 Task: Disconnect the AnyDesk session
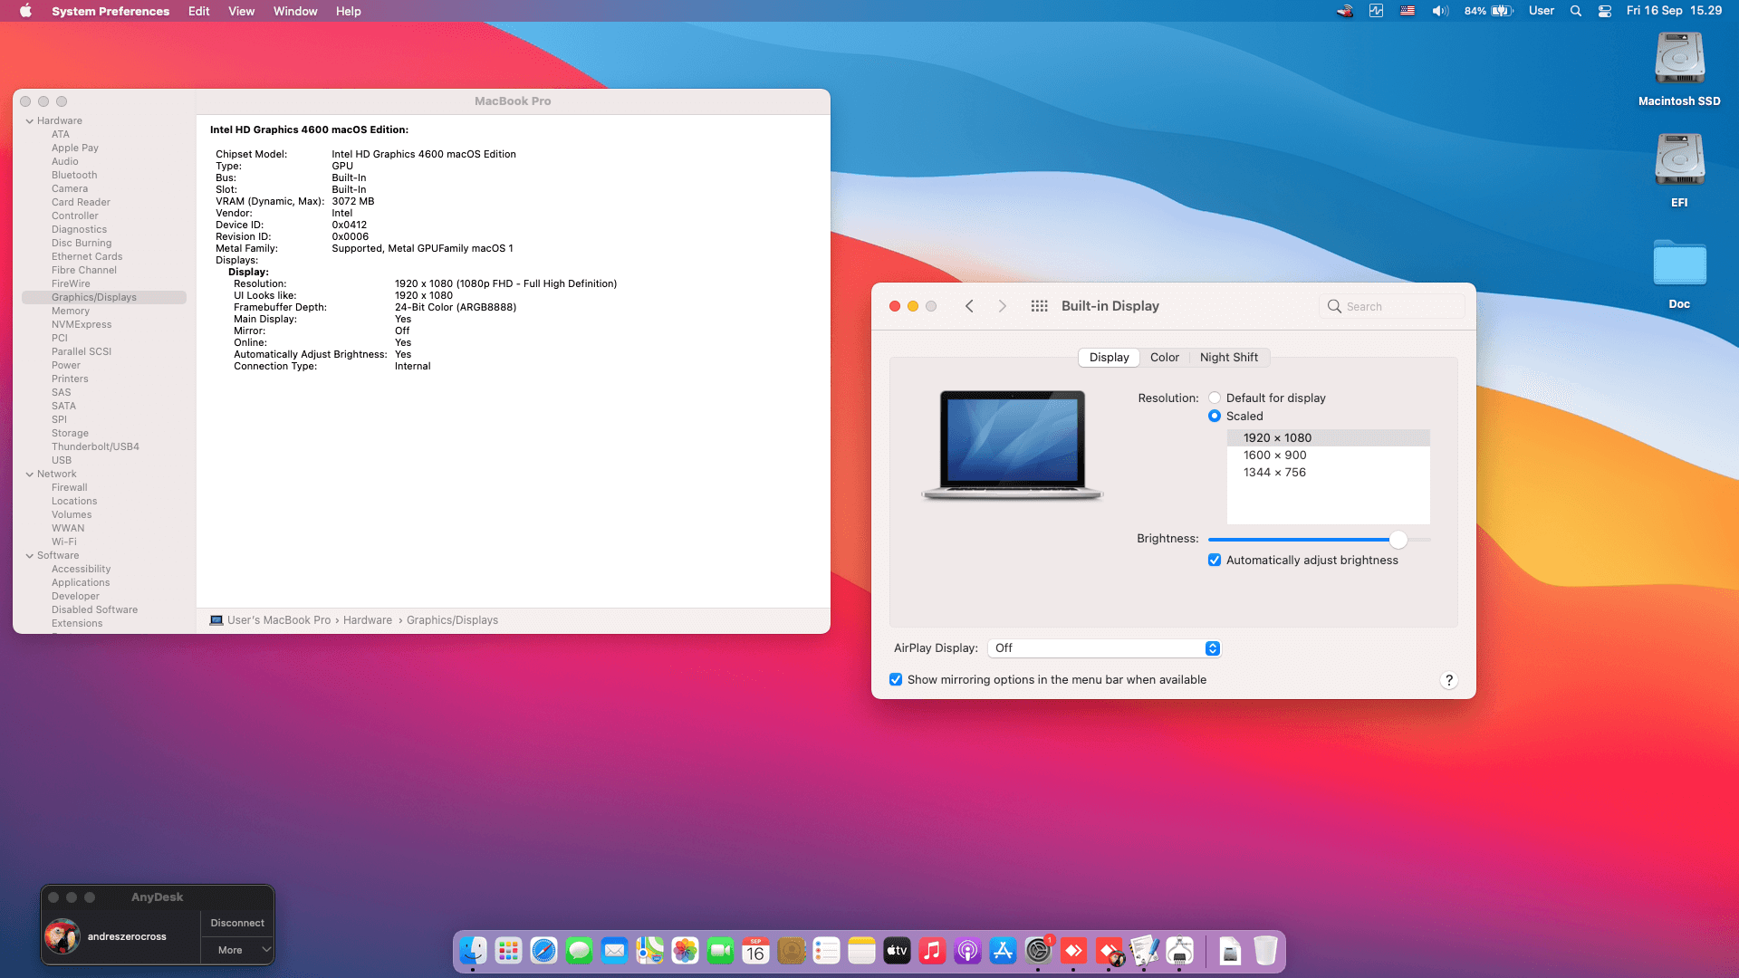click(x=237, y=923)
